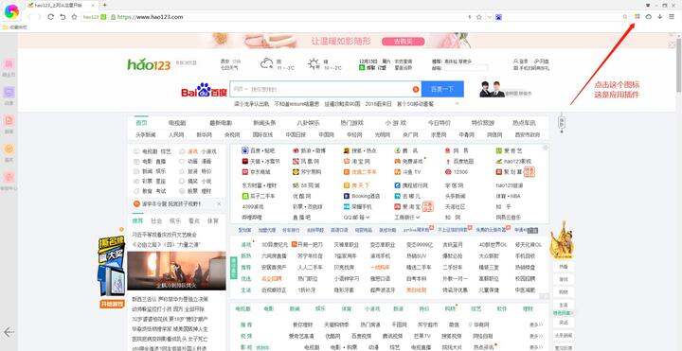Expand the 工商银行 dropdown arrow
Viewport: 682px width, 351px height.
point(418,218)
